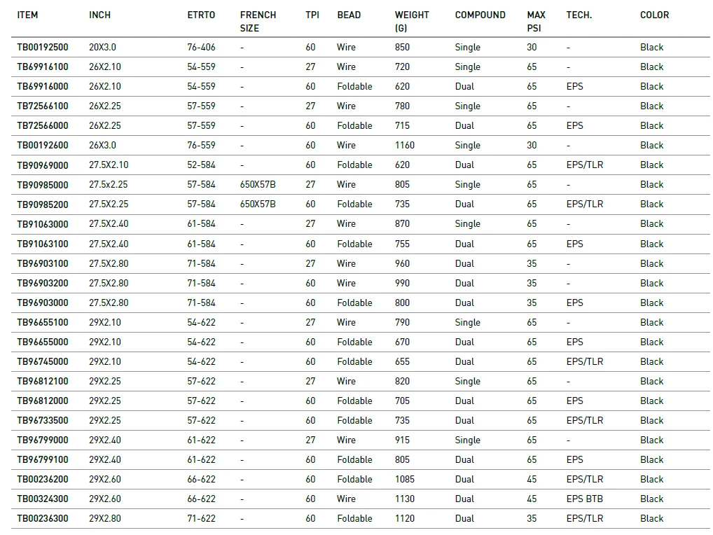Click the 1160 weight value
The width and height of the screenshot is (713, 535).
(x=405, y=145)
